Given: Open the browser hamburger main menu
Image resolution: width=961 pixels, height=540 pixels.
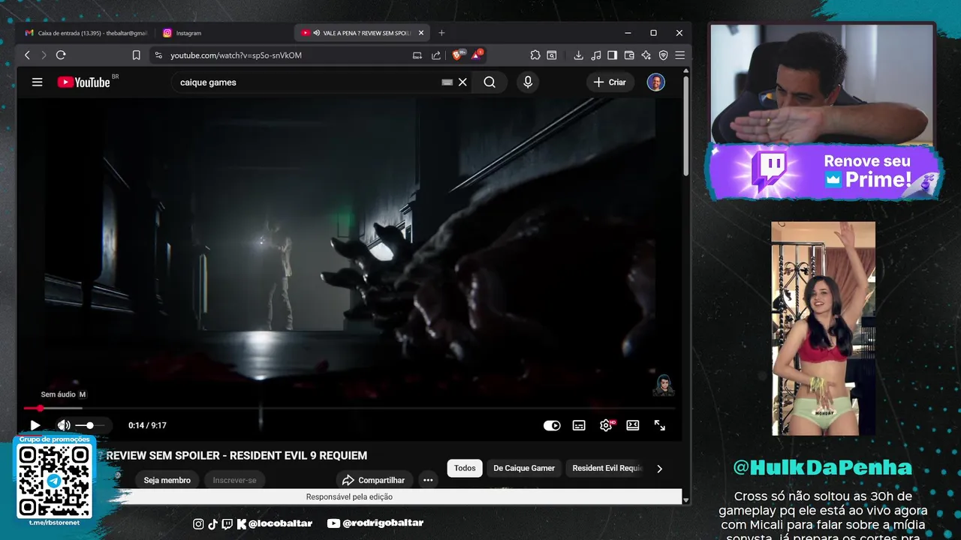Looking at the screenshot, I should click(x=679, y=55).
